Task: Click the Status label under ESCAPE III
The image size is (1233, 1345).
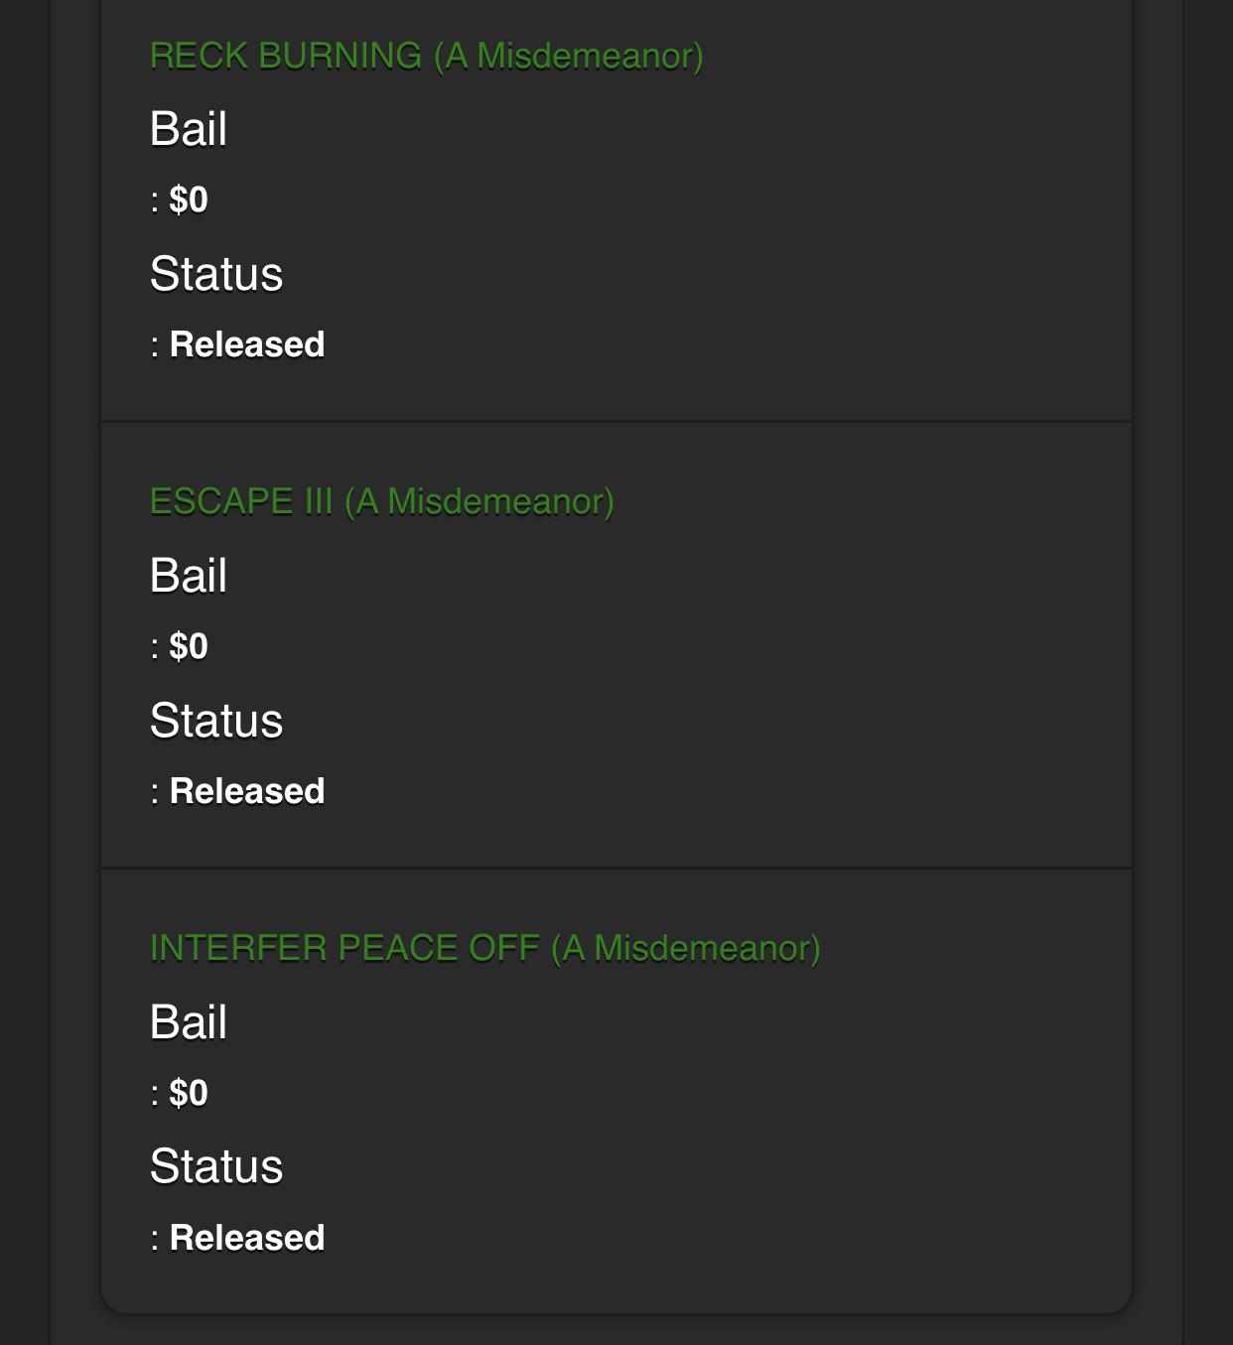Action: coord(216,721)
